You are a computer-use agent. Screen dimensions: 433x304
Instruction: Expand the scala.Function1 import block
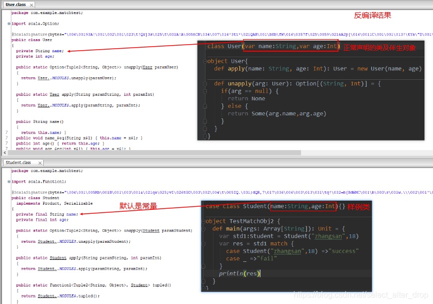(9, 182)
